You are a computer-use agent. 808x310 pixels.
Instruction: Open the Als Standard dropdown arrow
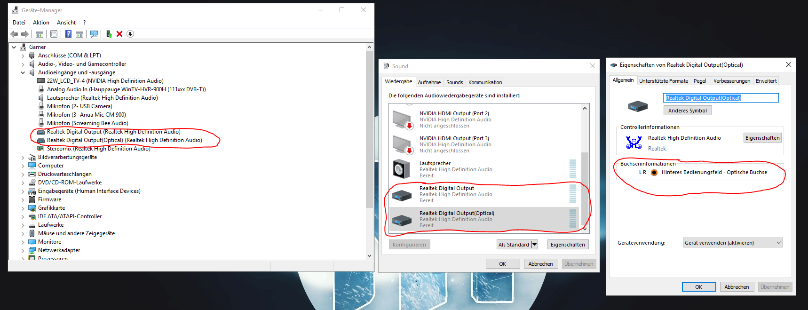[534, 245]
